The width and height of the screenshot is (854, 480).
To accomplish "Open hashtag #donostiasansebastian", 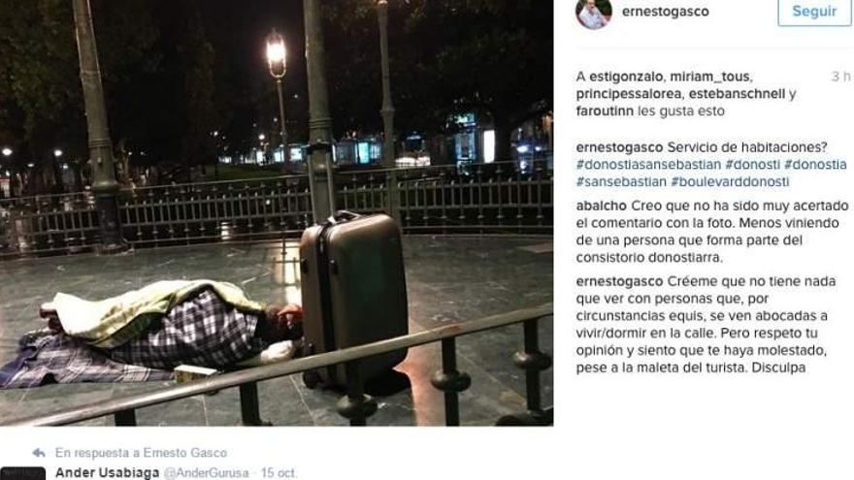I will tap(648, 164).
